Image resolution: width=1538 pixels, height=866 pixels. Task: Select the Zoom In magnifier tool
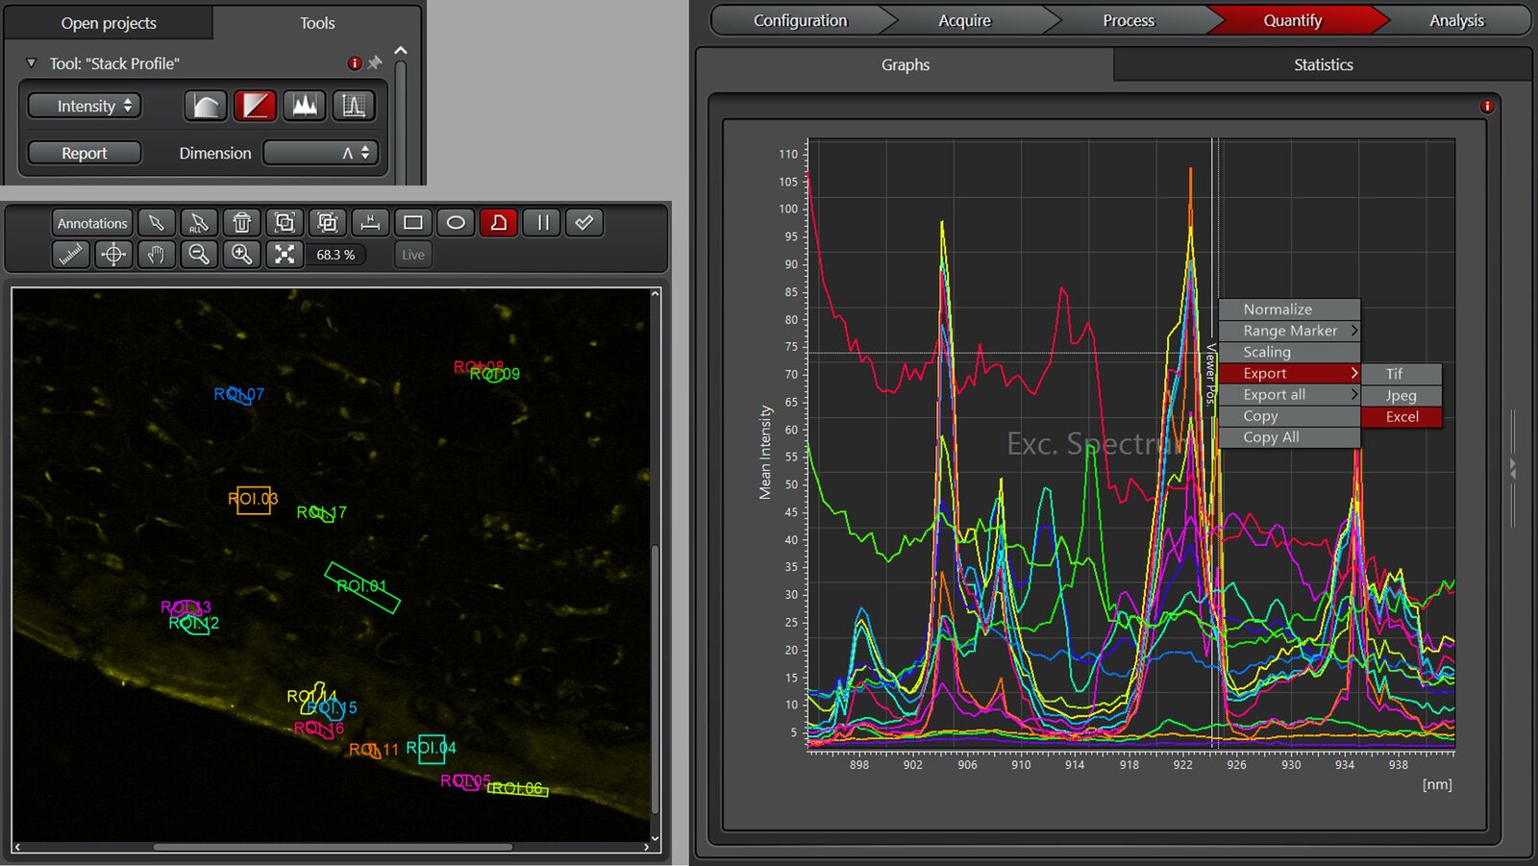click(x=241, y=255)
